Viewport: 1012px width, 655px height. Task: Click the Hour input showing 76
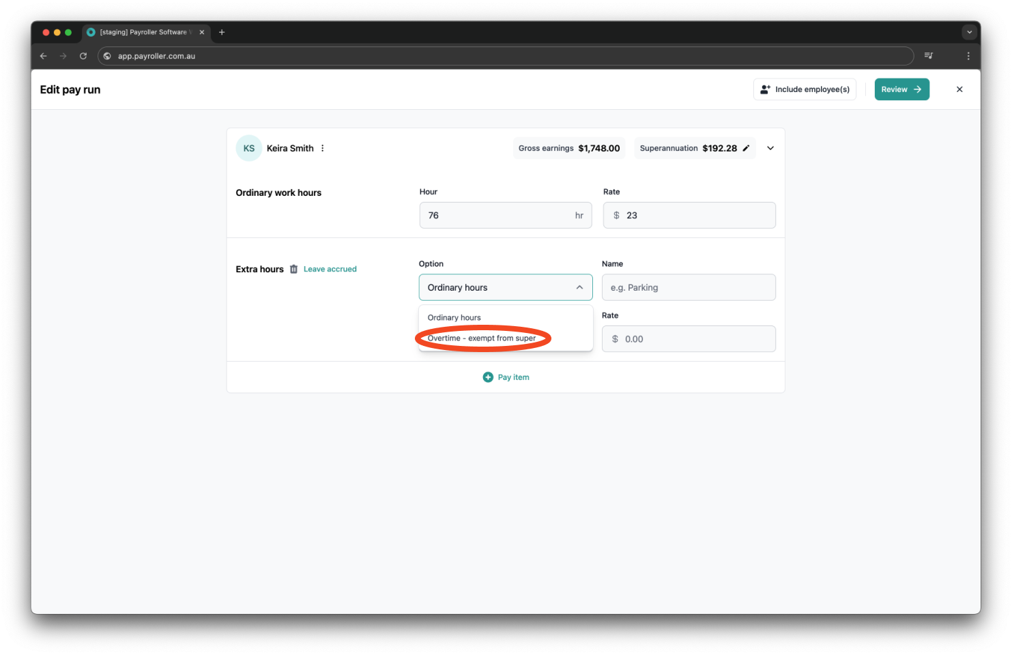505,215
